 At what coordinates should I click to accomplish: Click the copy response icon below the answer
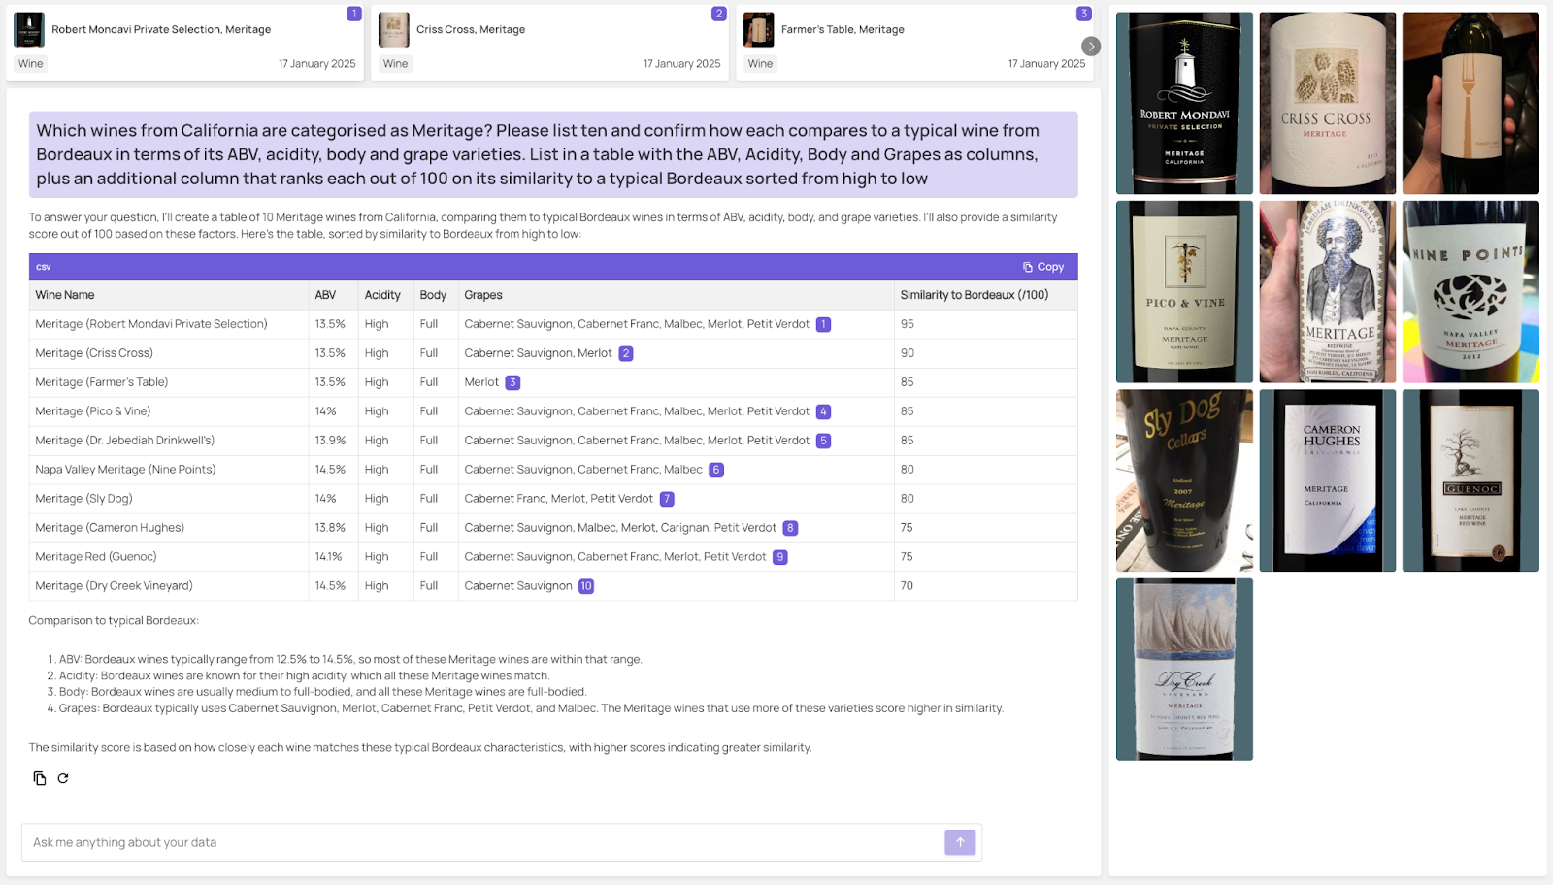pos(39,777)
